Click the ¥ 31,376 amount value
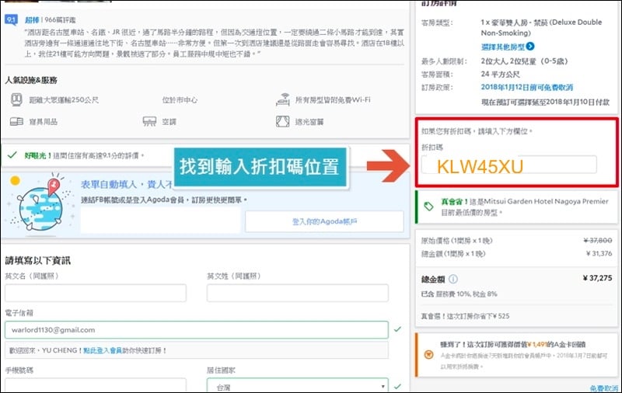Image resolution: width=622 pixels, height=393 pixels. click(x=599, y=253)
